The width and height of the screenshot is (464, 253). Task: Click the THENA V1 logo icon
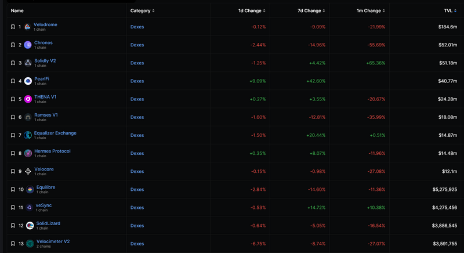point(28,99)
